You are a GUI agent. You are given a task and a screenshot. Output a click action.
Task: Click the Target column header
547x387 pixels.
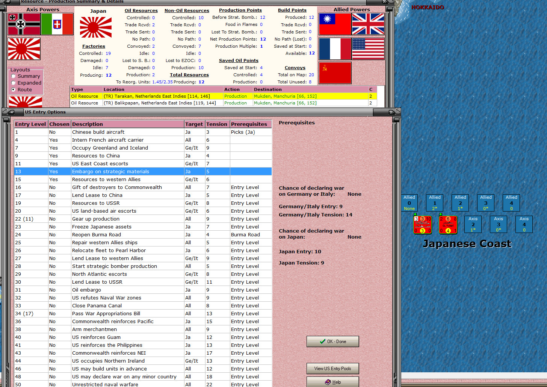(194, 124)
